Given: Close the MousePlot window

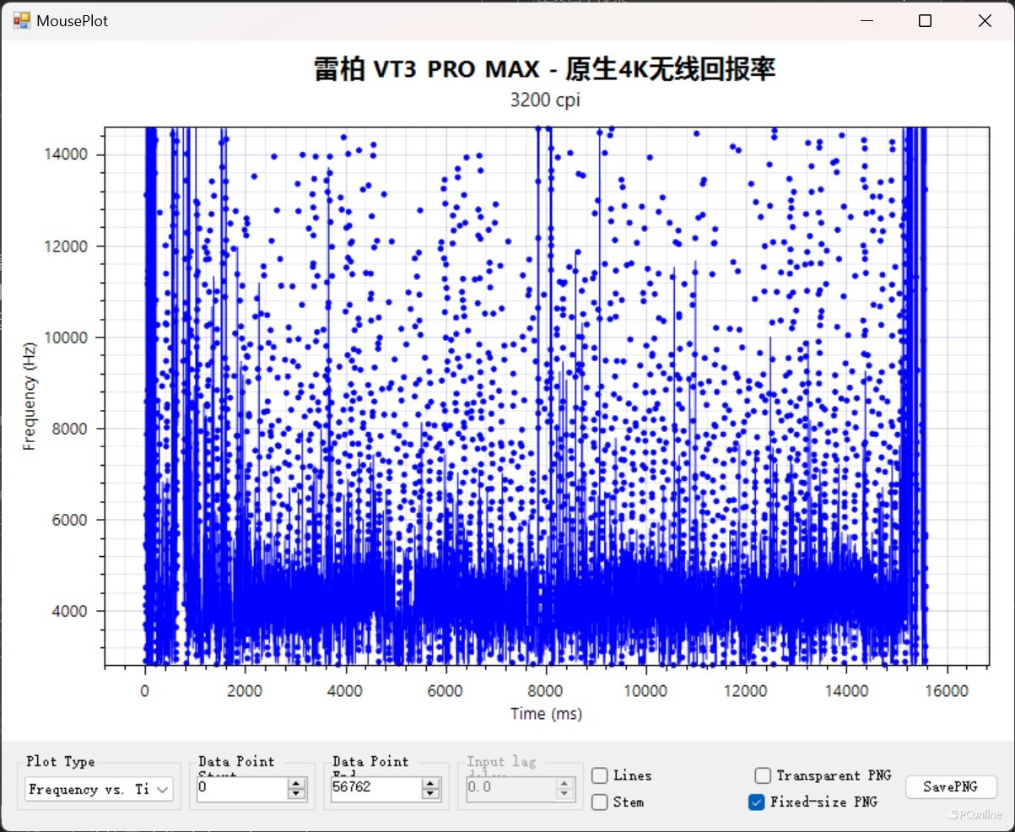Looking at the screenshot, I should [985, 21].
